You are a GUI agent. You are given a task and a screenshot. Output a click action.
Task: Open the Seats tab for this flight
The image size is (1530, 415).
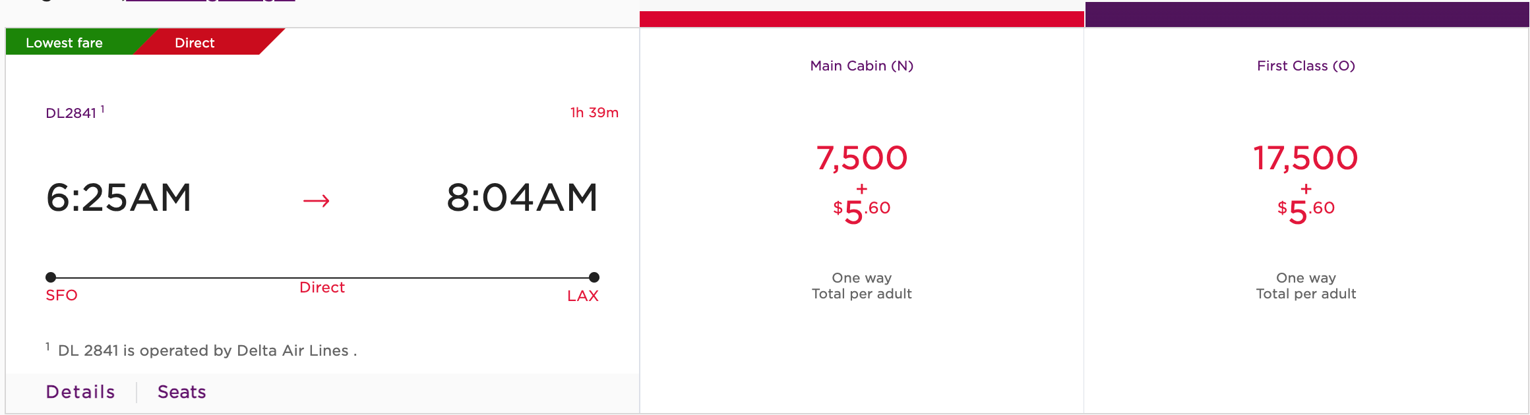[x=182, y=392]
